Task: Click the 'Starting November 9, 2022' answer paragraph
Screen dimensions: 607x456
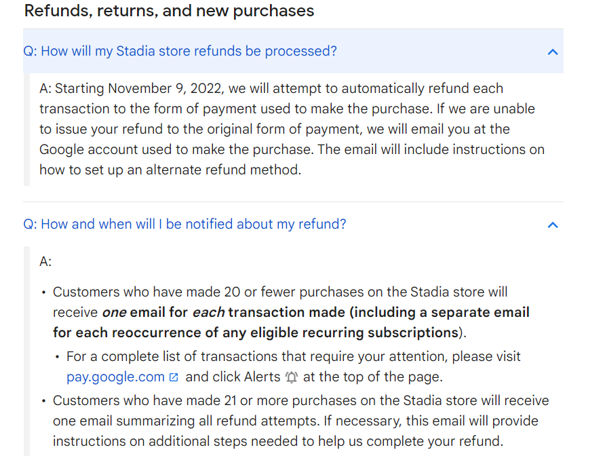Action: pos(271,89)
